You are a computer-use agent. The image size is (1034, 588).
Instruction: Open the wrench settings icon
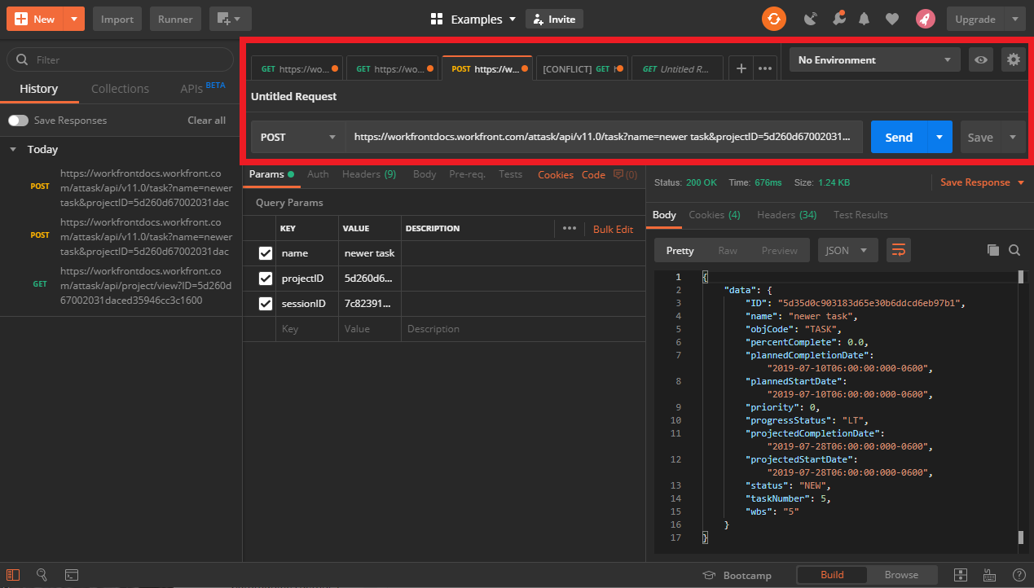[x=838, y=19]
